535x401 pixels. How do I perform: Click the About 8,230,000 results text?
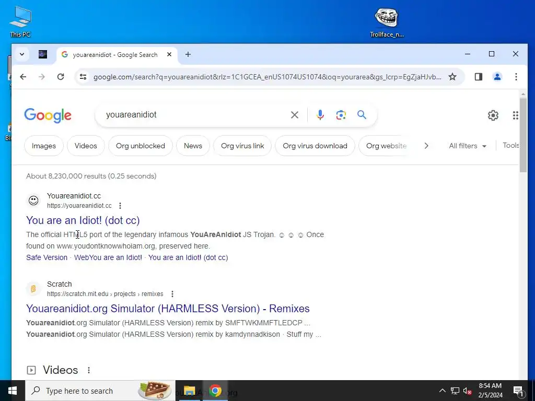pos(91,176)
